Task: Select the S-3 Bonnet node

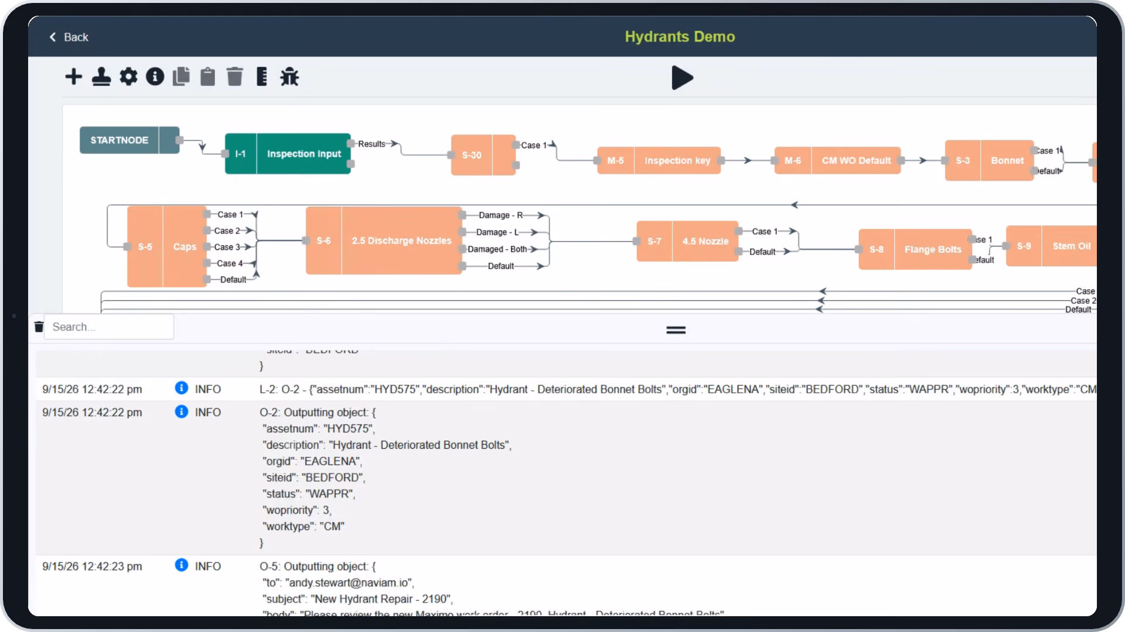Action: coord(989,160)
